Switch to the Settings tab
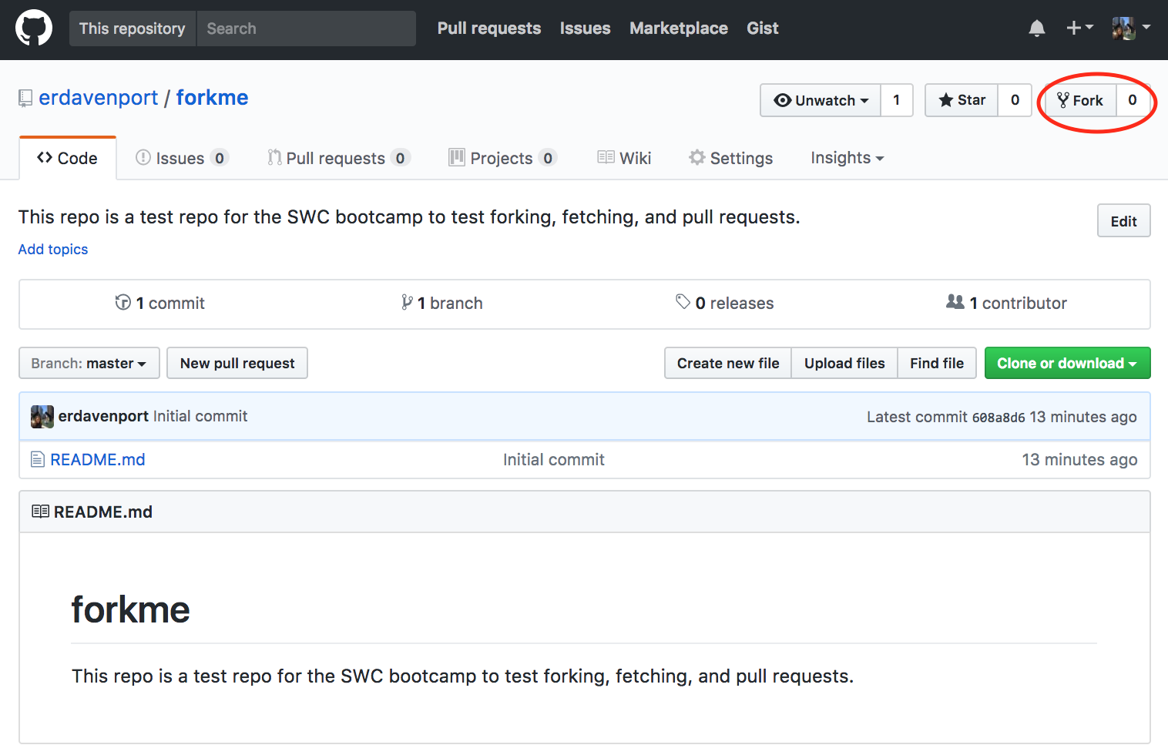The image size is (1168, 755). coord(731,158)
